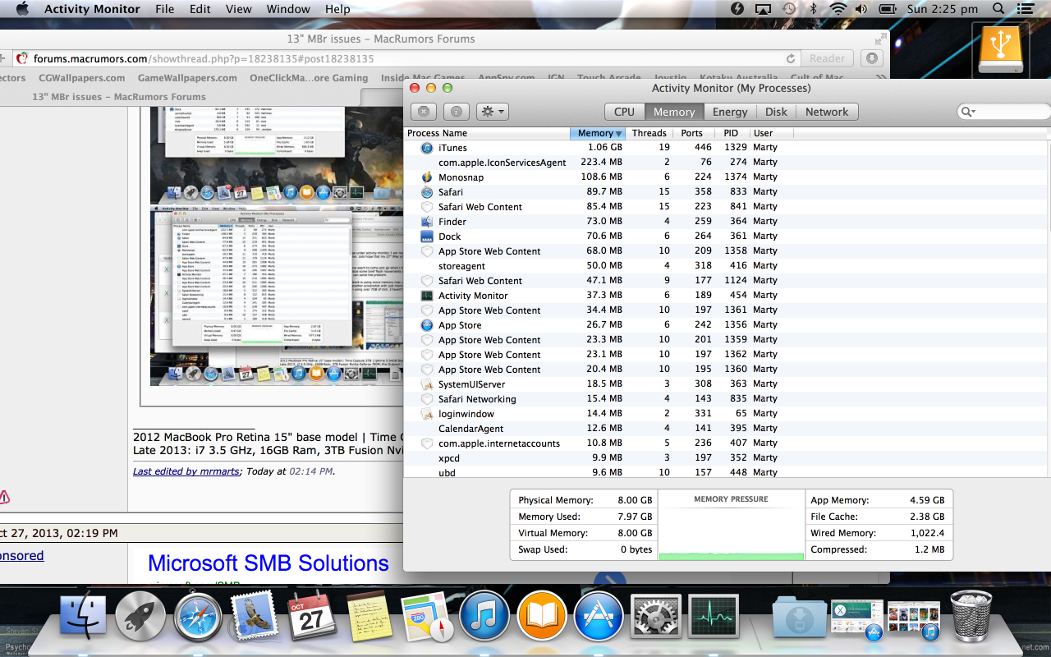Click the 1.06 GB memory value
The height and width of the screenshot is (657, 1051).
[604, 148]
